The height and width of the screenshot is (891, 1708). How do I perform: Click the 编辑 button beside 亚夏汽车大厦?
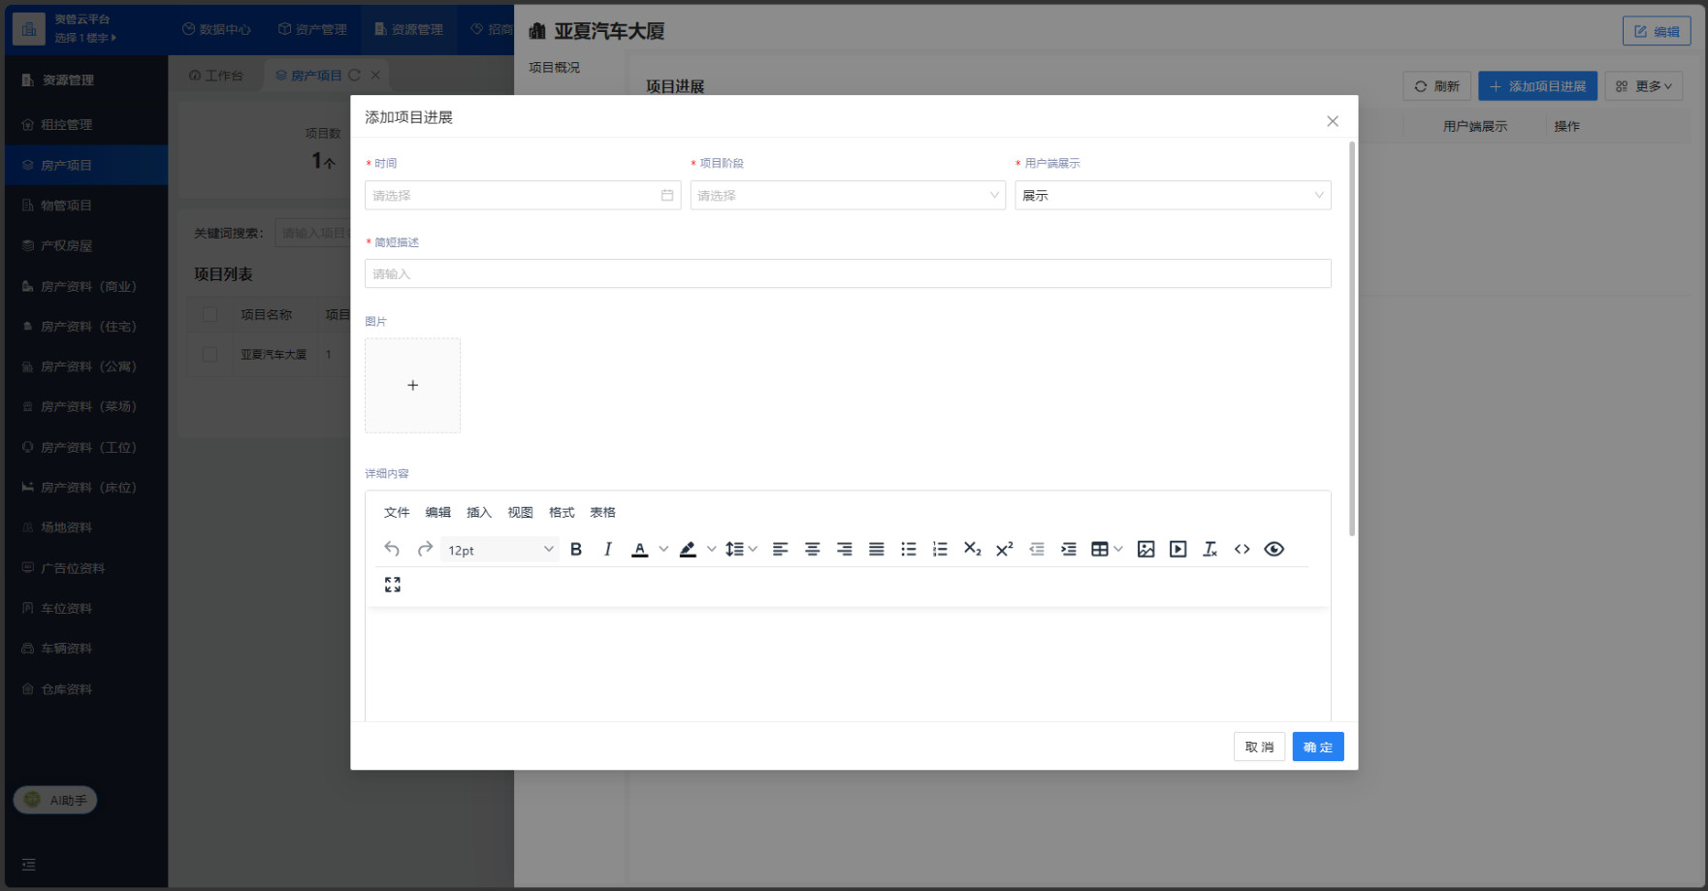coord(1657,31)
